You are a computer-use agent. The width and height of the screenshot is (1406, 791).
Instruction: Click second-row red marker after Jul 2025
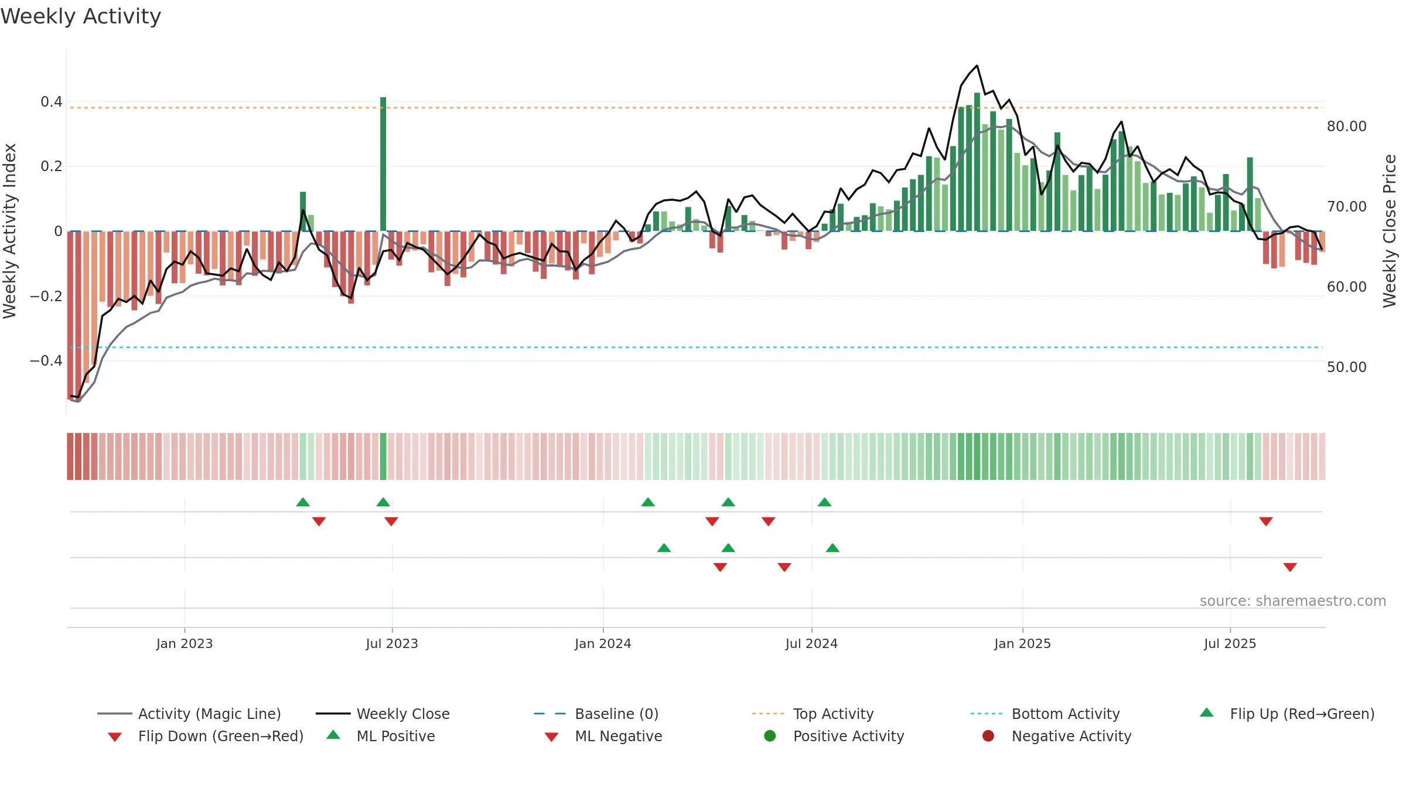(1290, 567)
